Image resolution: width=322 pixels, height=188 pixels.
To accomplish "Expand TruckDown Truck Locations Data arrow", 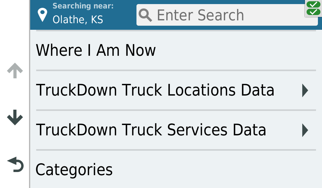I will click(x=305, y=90).
